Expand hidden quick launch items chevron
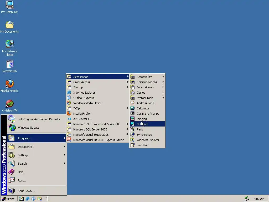Image resolution: width=269 pixels, height=202 pixels. click(x=45, y=198)
